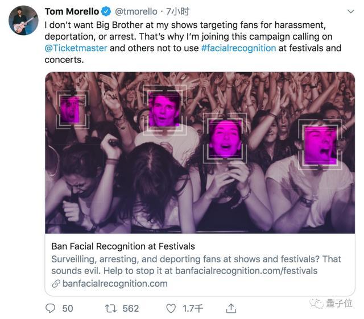Viewport: 364px width, 319px height.
Task: Click the 50 replies count
Action: [68, 308]
